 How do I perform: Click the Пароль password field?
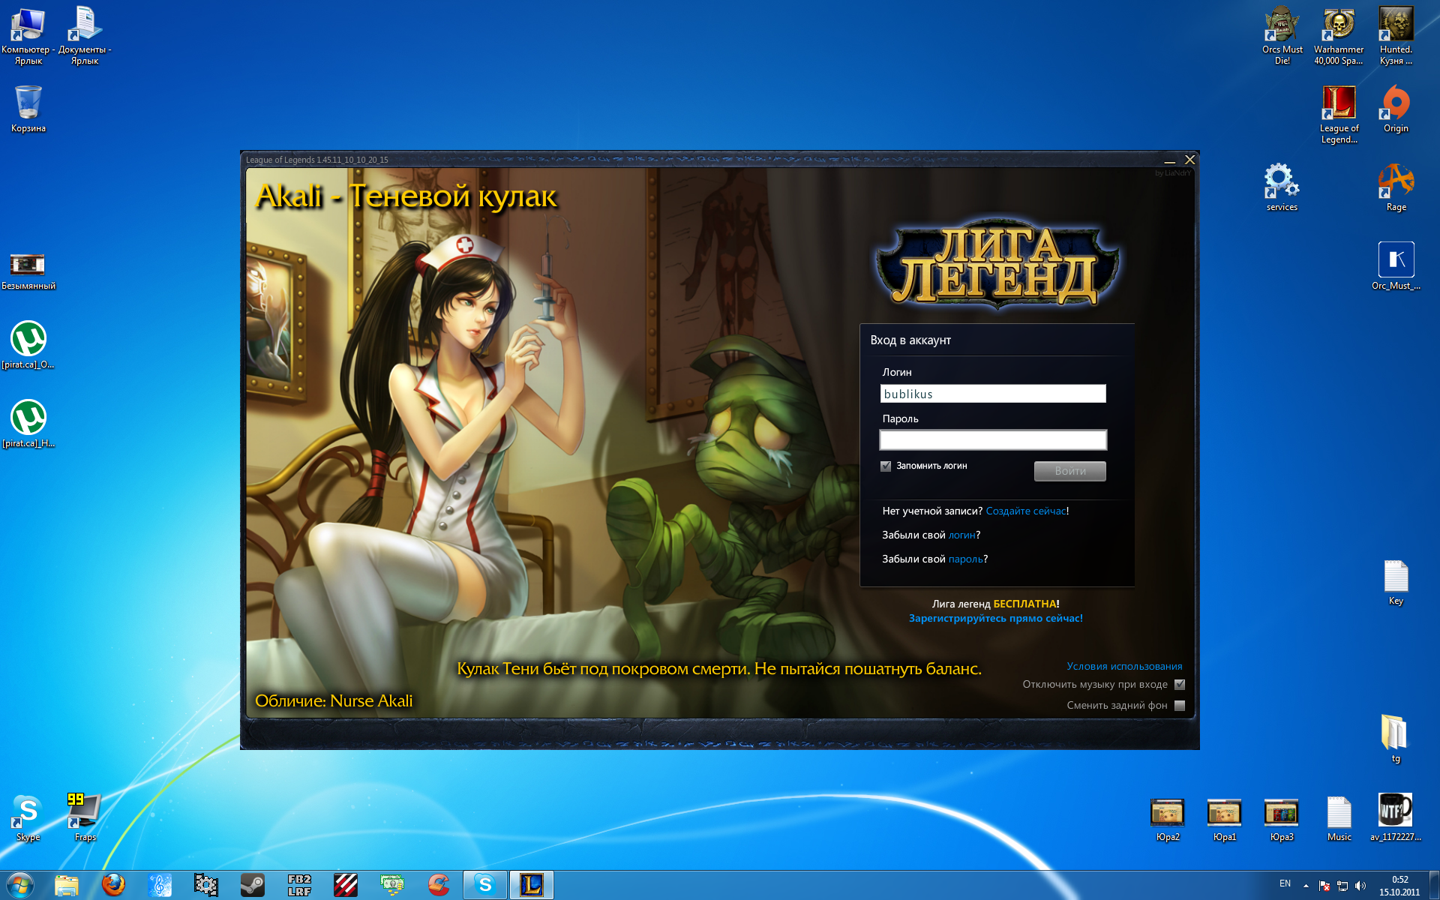tap(992, 440)
